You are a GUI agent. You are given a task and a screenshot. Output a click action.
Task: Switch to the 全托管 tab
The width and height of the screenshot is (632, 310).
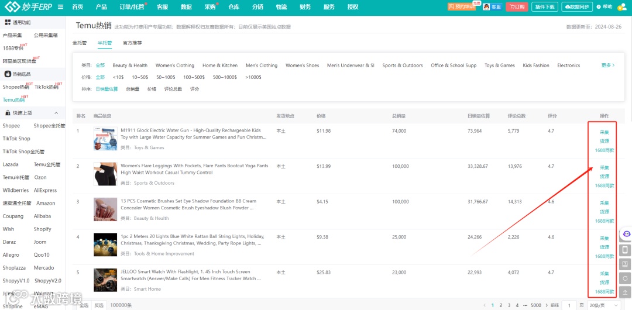point(80,43)
